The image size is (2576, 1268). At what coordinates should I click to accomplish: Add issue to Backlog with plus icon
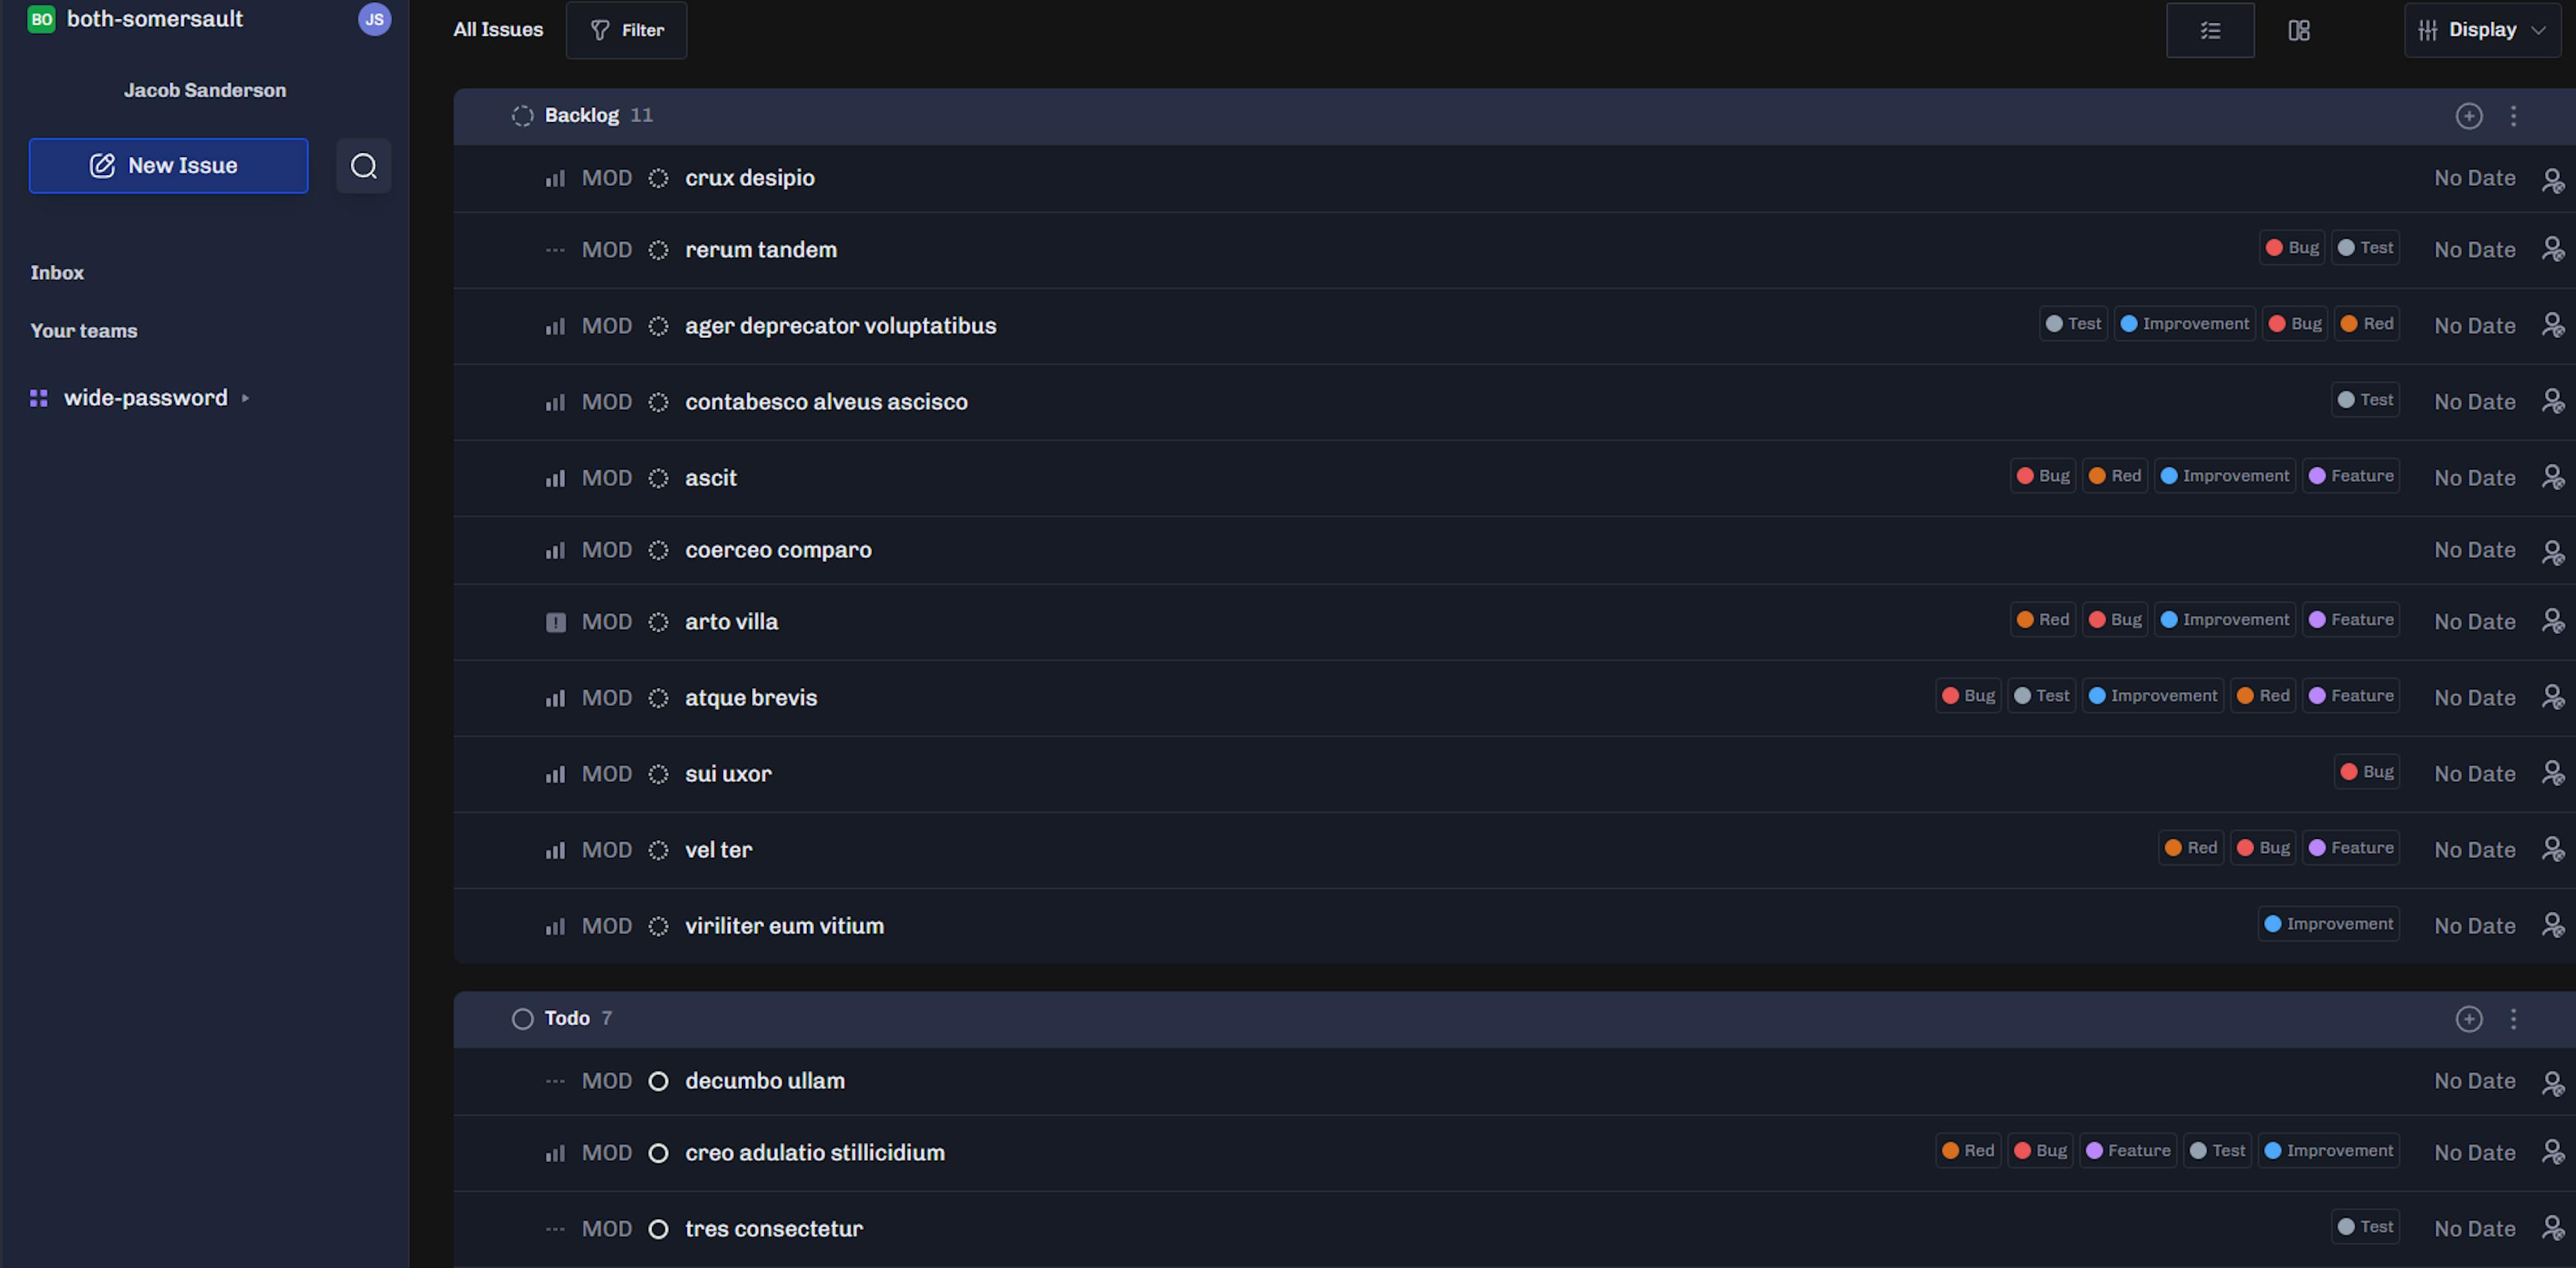[x=2468, y=116]
